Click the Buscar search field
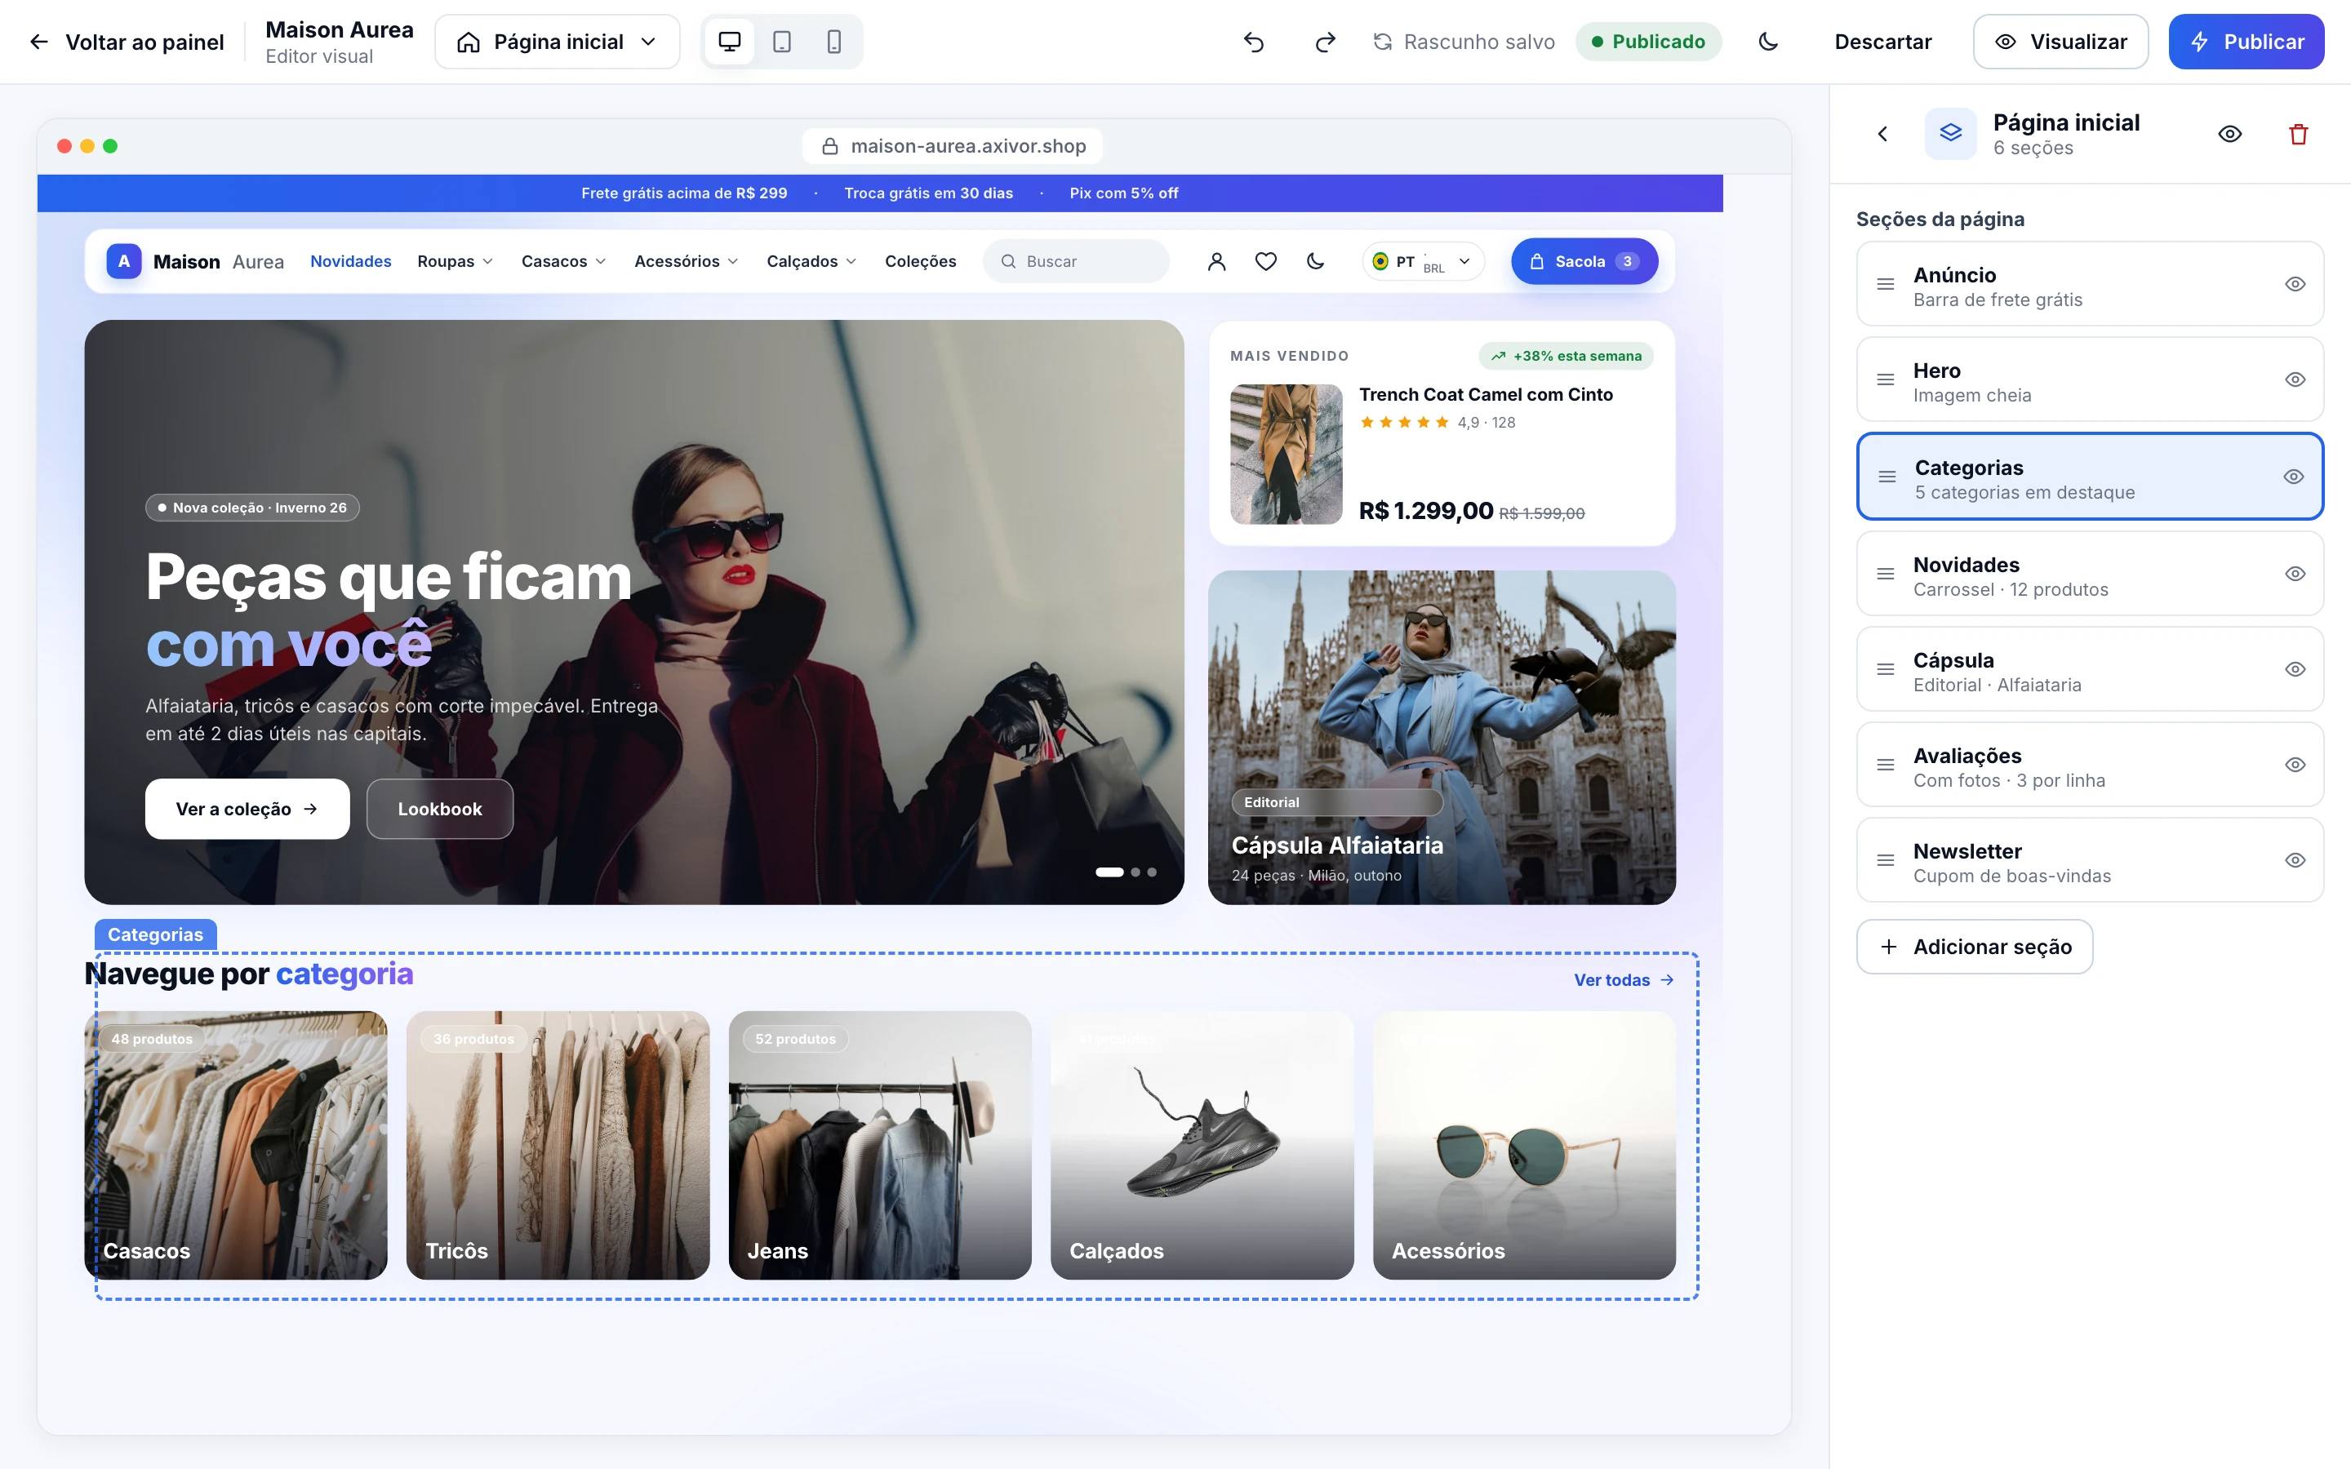2351x1469 pixels. [1077, 261]
